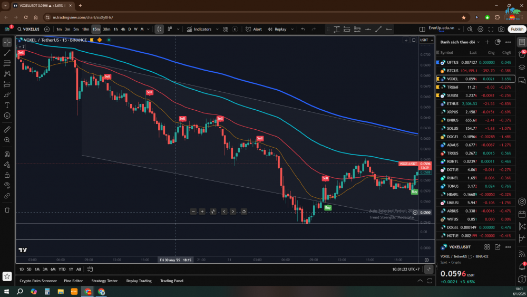Open chart settings hexagon icon

[x=480, y=29]
